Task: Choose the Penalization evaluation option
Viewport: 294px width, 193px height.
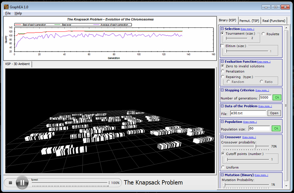Action: 223,71
